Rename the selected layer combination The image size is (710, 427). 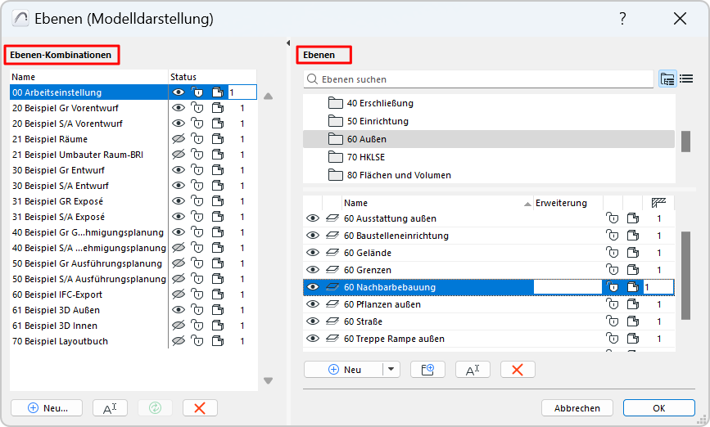coord(110,407)
